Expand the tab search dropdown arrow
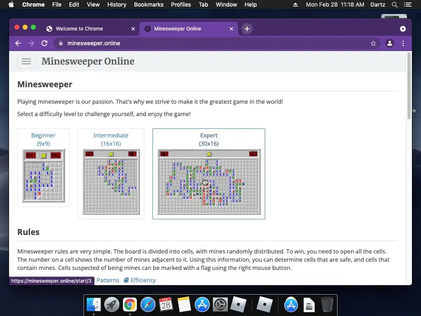The image size is (421, 316). coord(403,29)
